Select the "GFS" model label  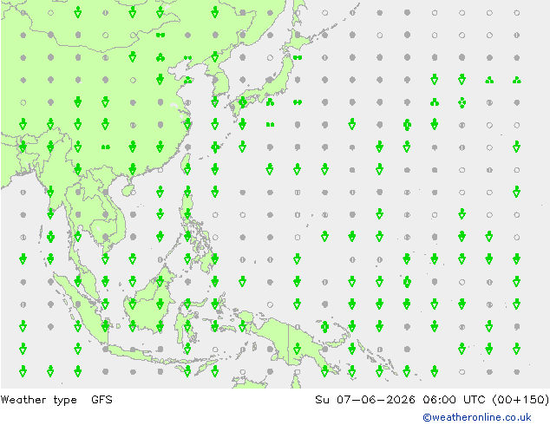pos(101,399)
